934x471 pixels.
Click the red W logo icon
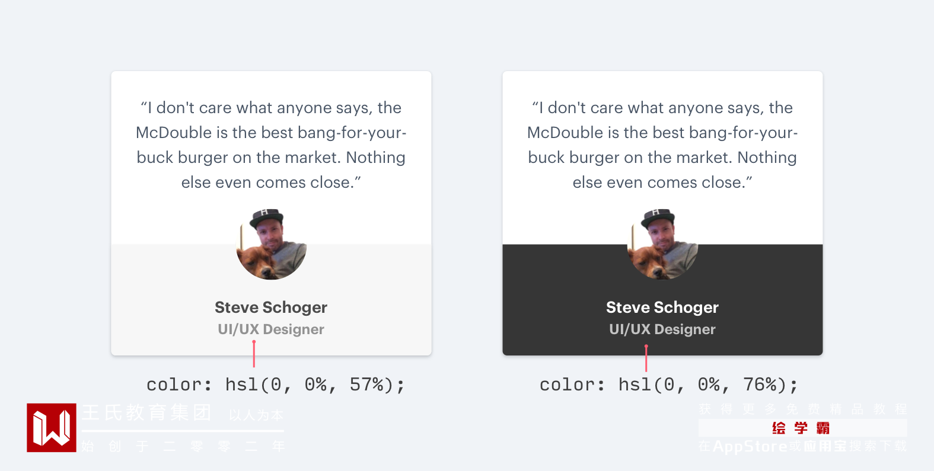pos(52,428)
